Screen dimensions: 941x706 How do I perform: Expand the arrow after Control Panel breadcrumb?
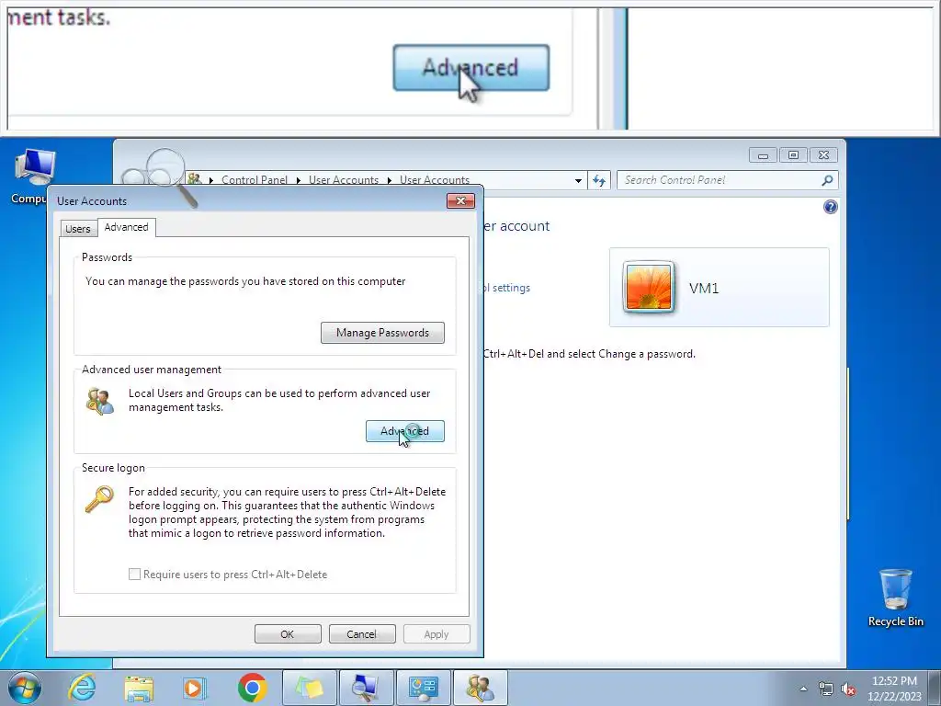pyautogui.click(x=299, y=180)
